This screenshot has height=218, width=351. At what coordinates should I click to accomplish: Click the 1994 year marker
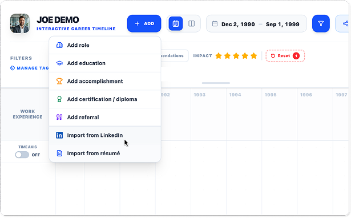[235, 95]
